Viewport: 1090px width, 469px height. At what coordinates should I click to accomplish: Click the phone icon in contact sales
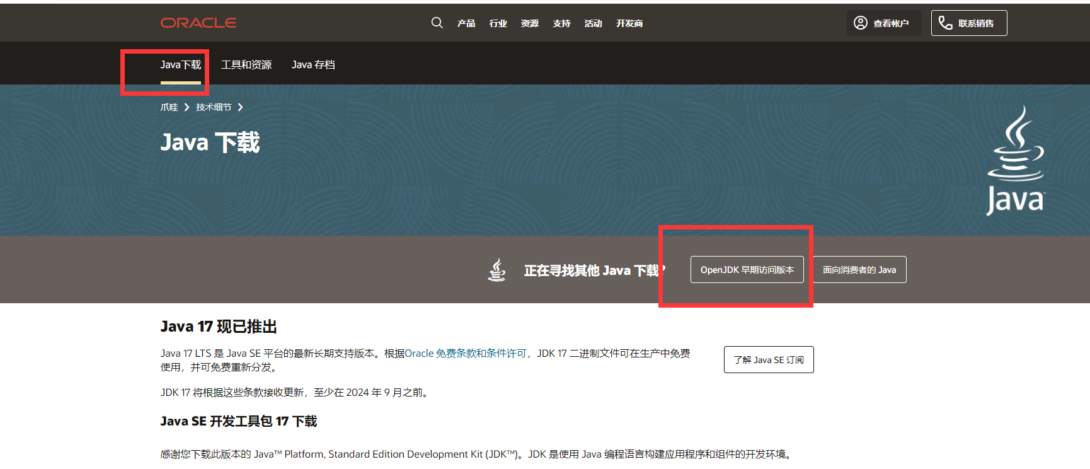pos(945,23)
